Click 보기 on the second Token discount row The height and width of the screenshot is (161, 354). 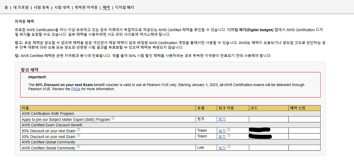point(222,136)
